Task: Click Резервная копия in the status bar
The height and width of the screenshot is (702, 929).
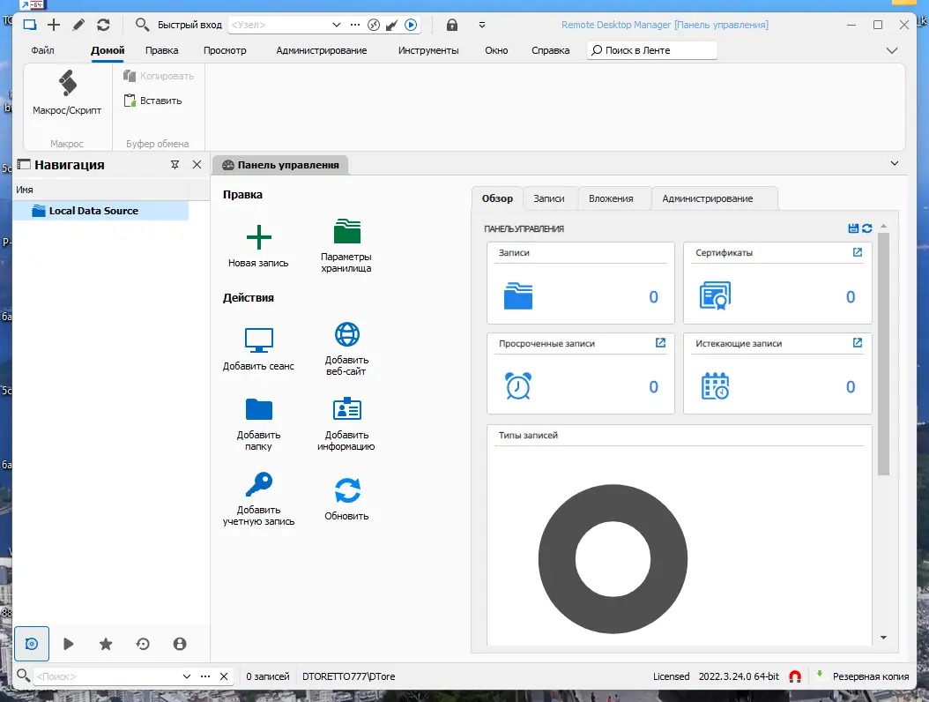Action: coord(870,676)
